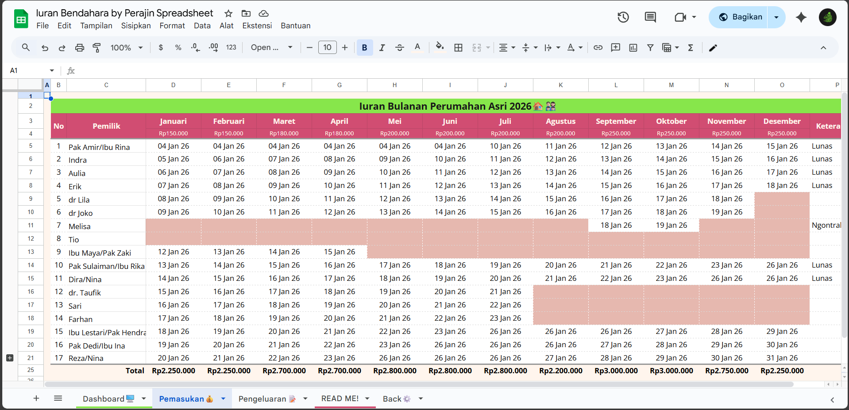
Task: Click the A1 name box field
Action: click(27, 71)
